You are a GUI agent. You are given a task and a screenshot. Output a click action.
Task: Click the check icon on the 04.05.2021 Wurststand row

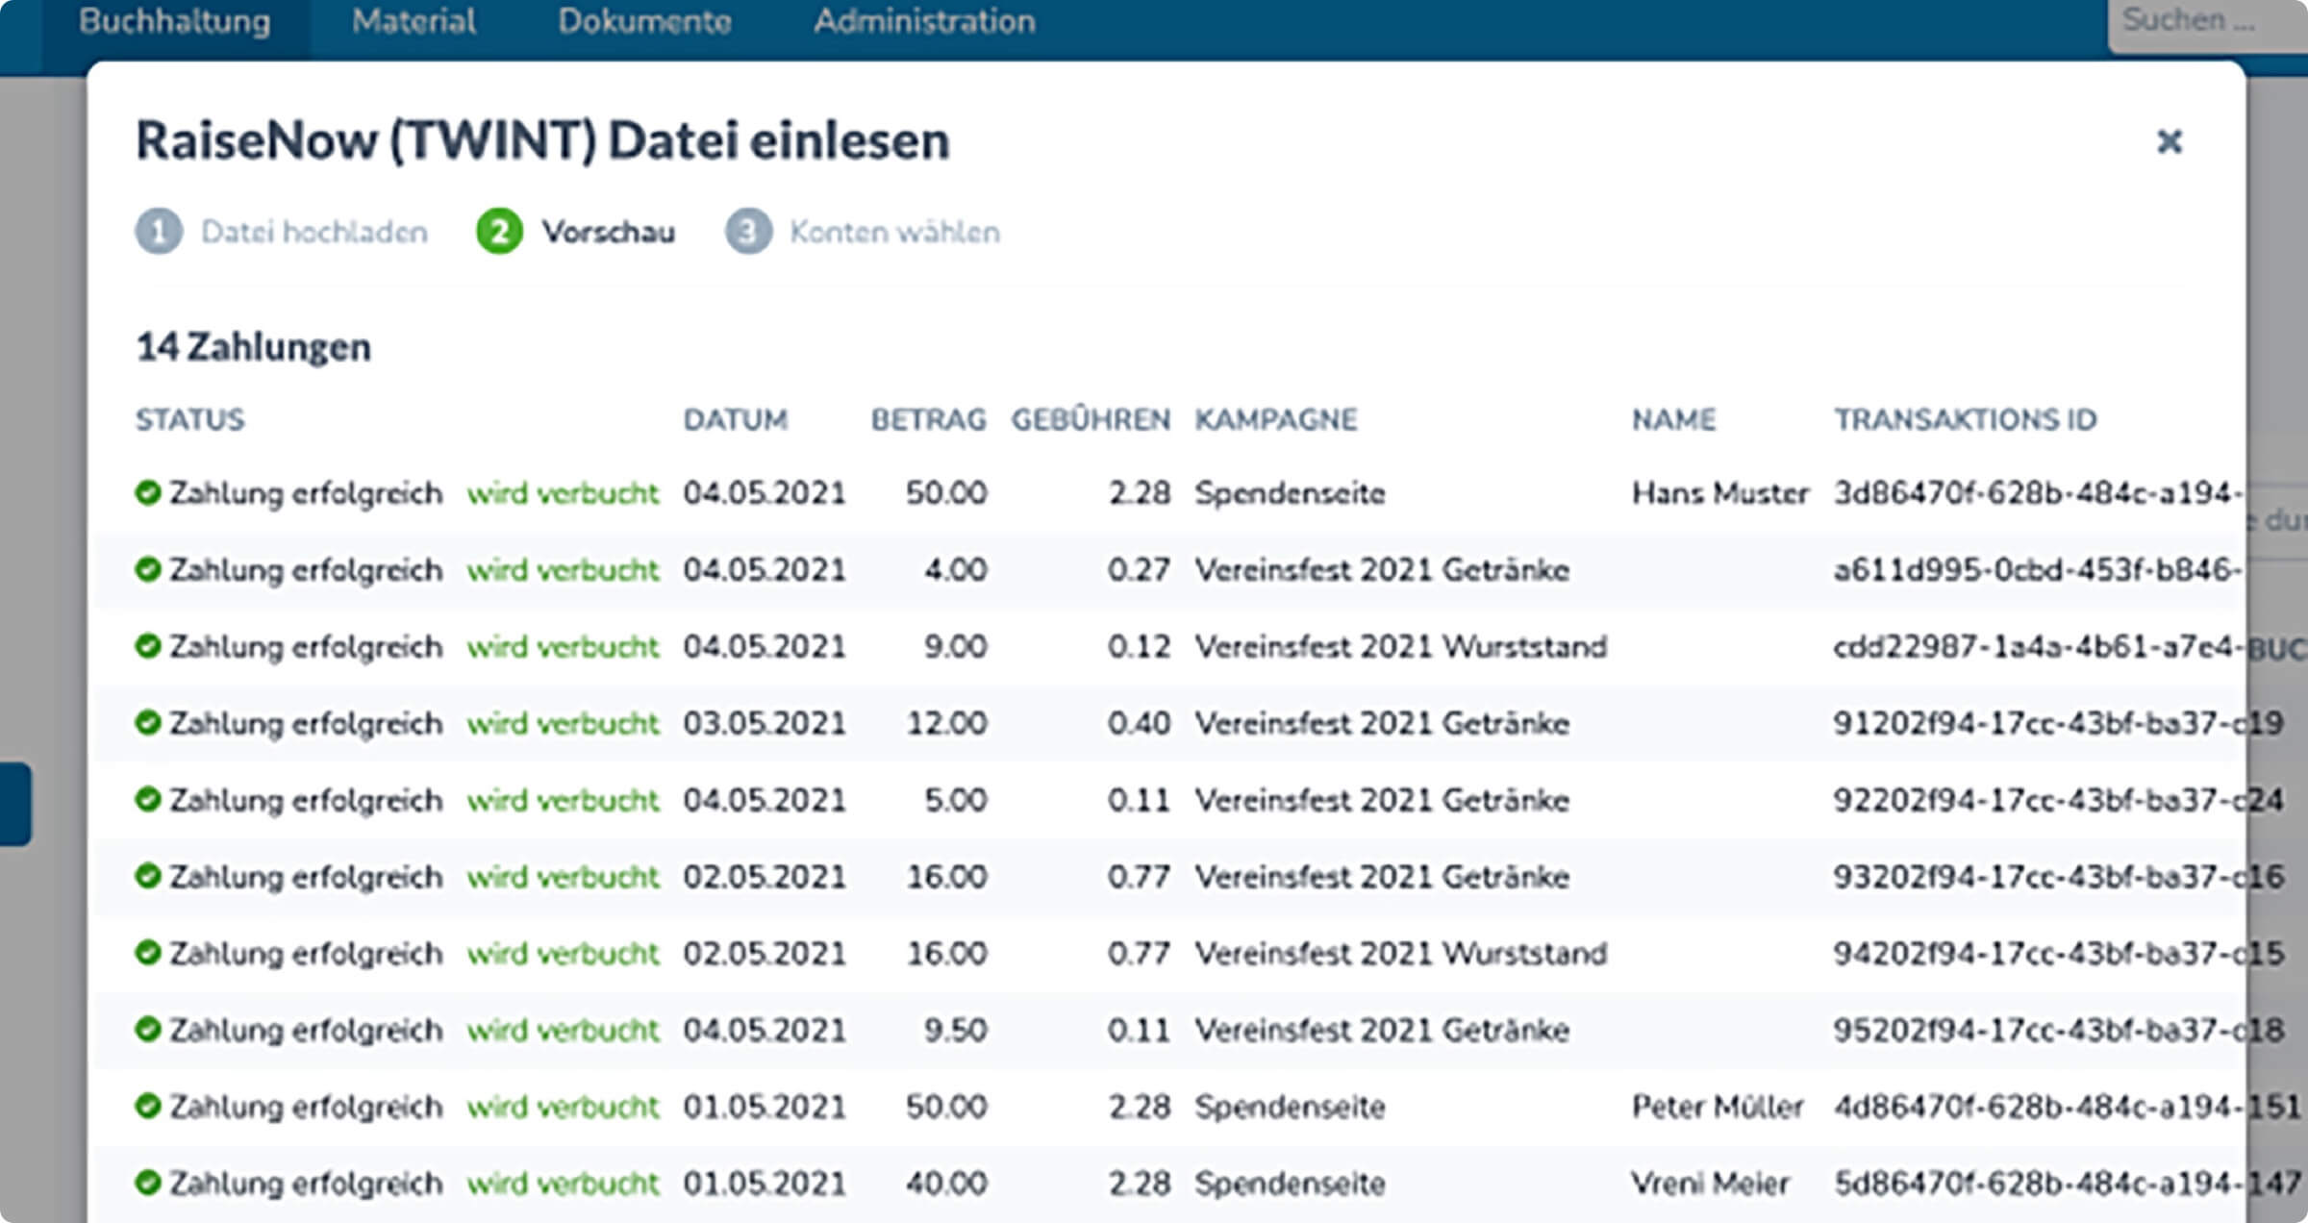click(x=149, y=646)
